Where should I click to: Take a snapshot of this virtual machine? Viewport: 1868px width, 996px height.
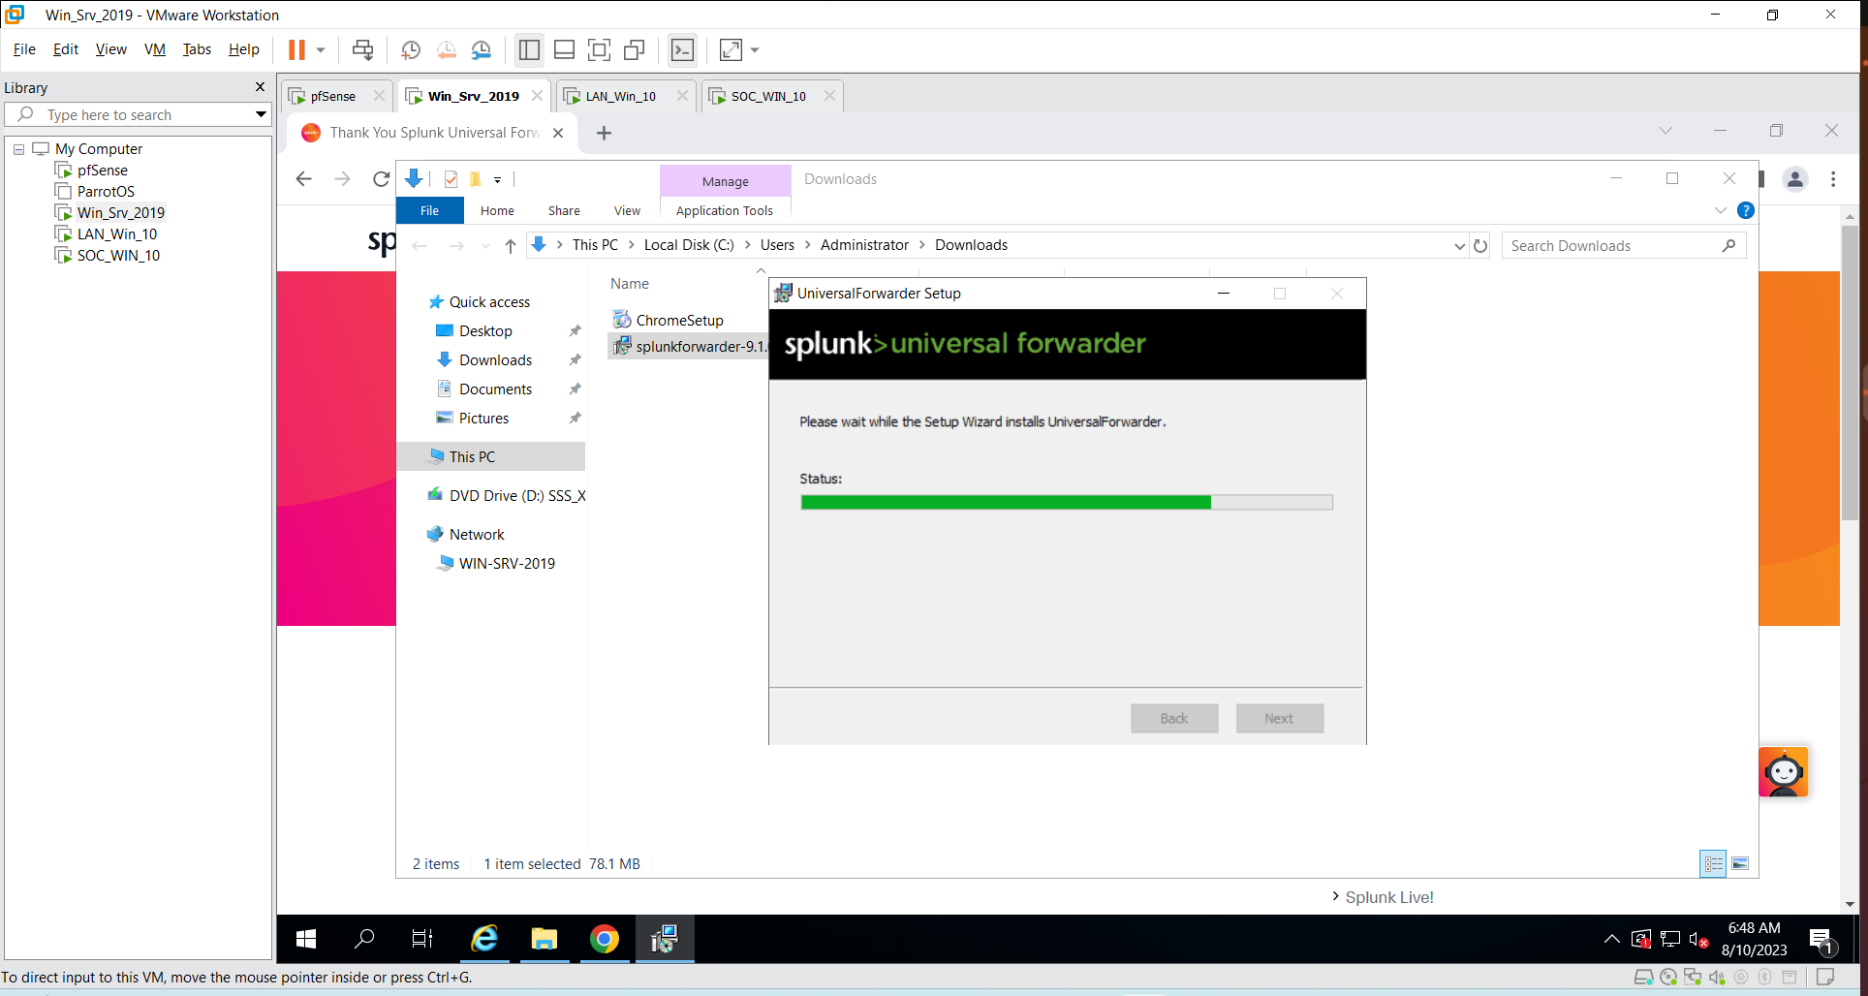(x=411, y=49)
